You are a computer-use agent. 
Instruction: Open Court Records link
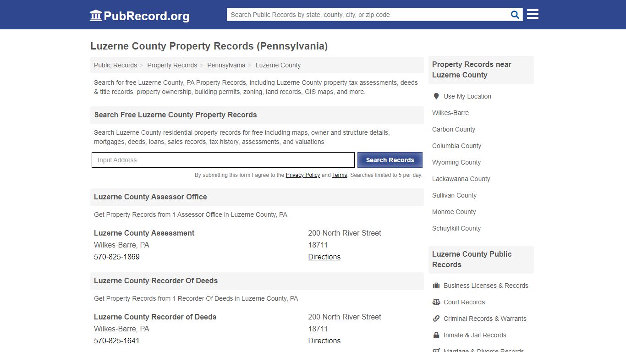coord(464,302)
